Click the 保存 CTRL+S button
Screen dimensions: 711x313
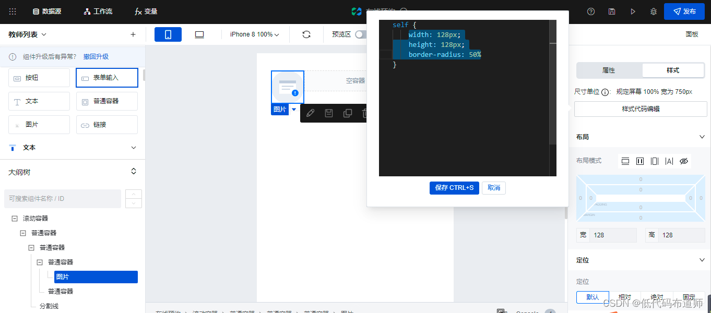click(x=454, y=188)
